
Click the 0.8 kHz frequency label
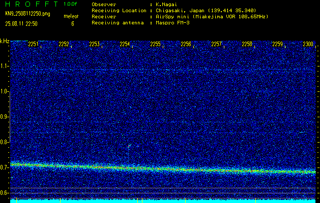(4, 142)
